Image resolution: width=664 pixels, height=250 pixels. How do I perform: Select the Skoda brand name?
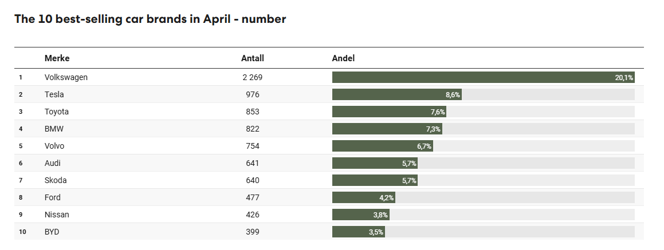[x=56, y=180]
